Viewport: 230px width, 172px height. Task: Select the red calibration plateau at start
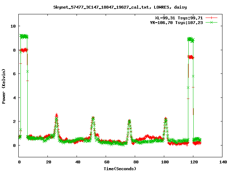click(x=24, y=50)
